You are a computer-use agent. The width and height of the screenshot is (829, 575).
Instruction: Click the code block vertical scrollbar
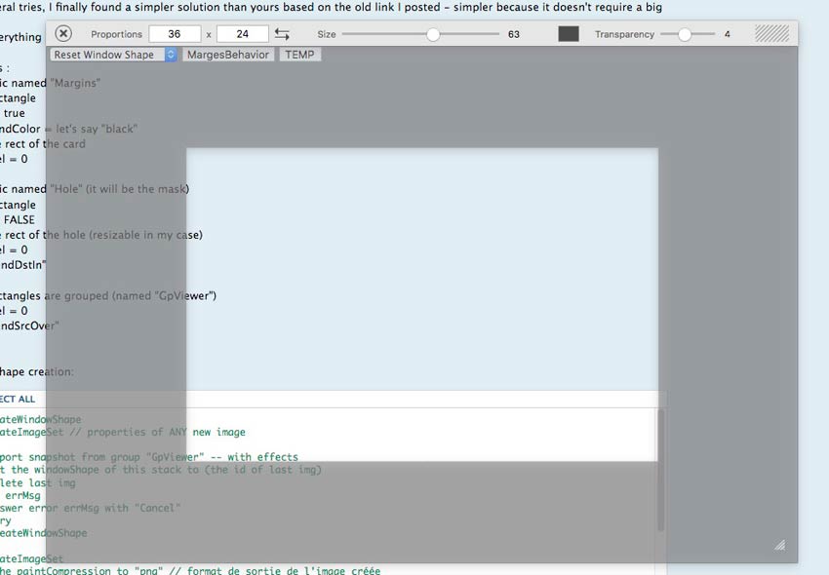(x=661, y=468)
